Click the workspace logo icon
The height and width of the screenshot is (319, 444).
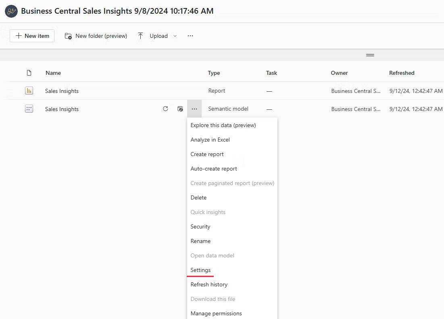11,11
